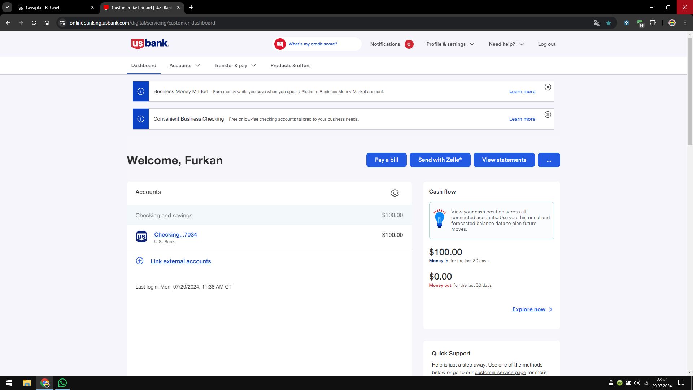Viewport: 693px width, 390px height.
Task: Expand the Transfer & pay menu
Action: tap(235, 65)
